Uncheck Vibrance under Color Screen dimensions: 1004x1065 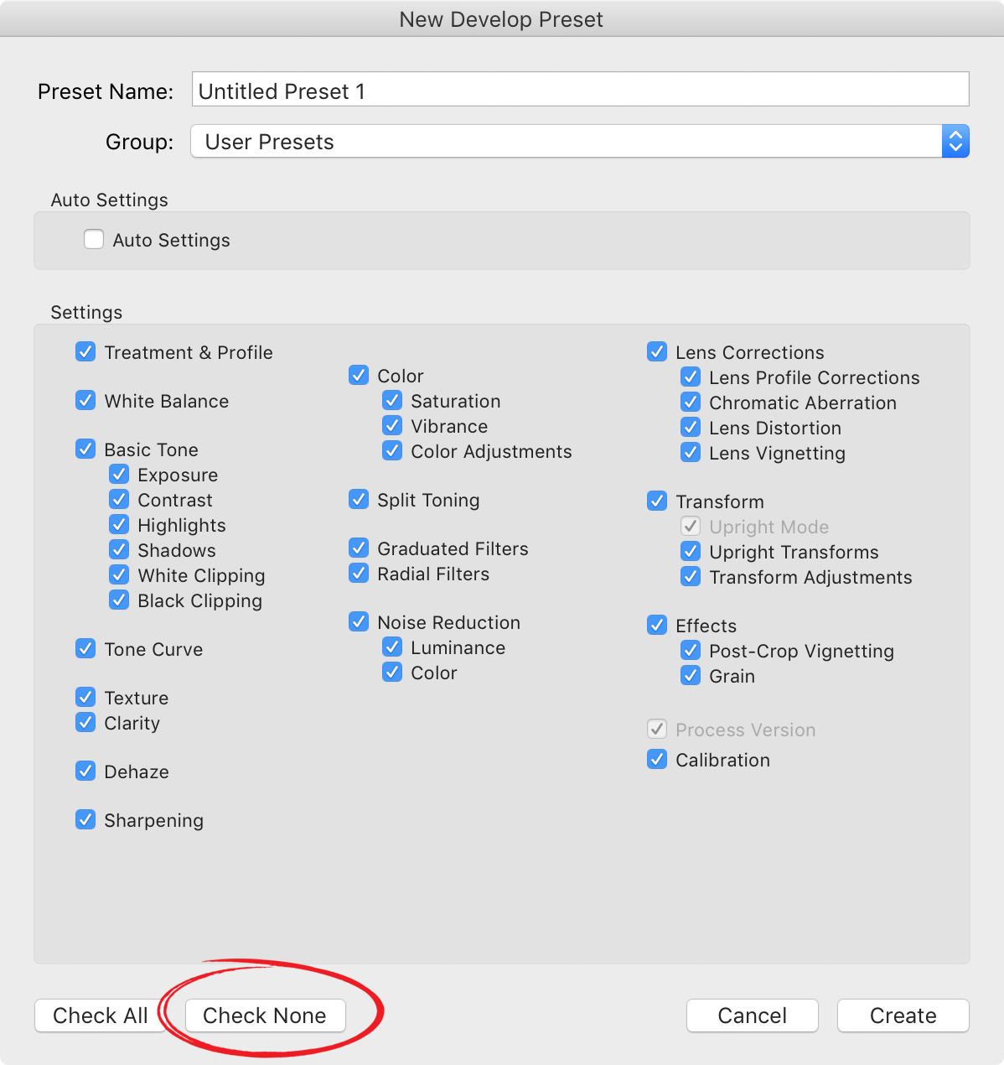(391, 425)
